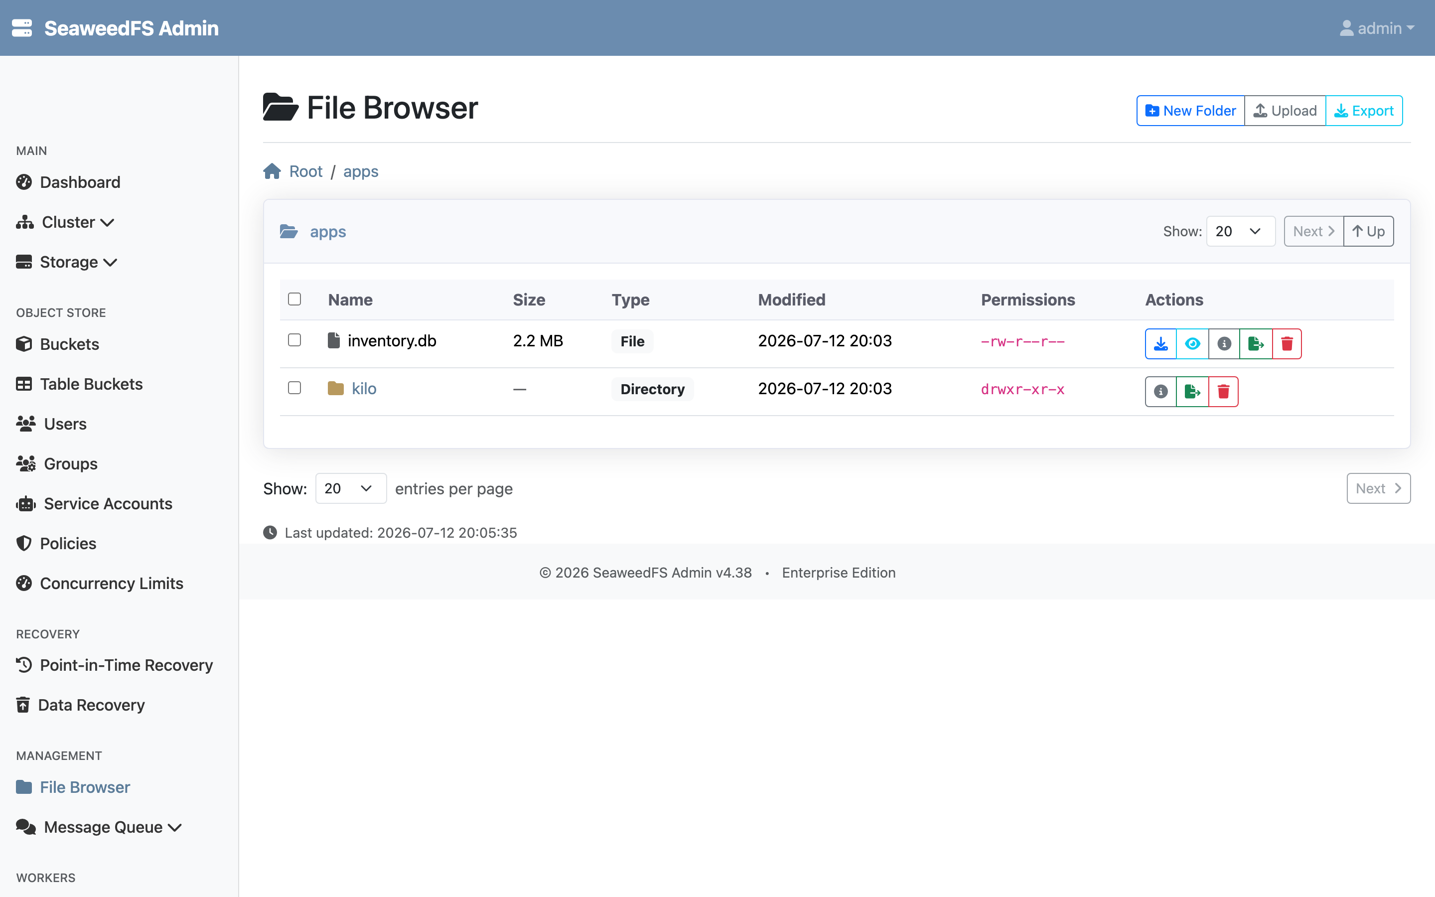The image size is (1435, 897).
Task: Click the Table Buckets grid icon
Action: click(x=24, y=384)
